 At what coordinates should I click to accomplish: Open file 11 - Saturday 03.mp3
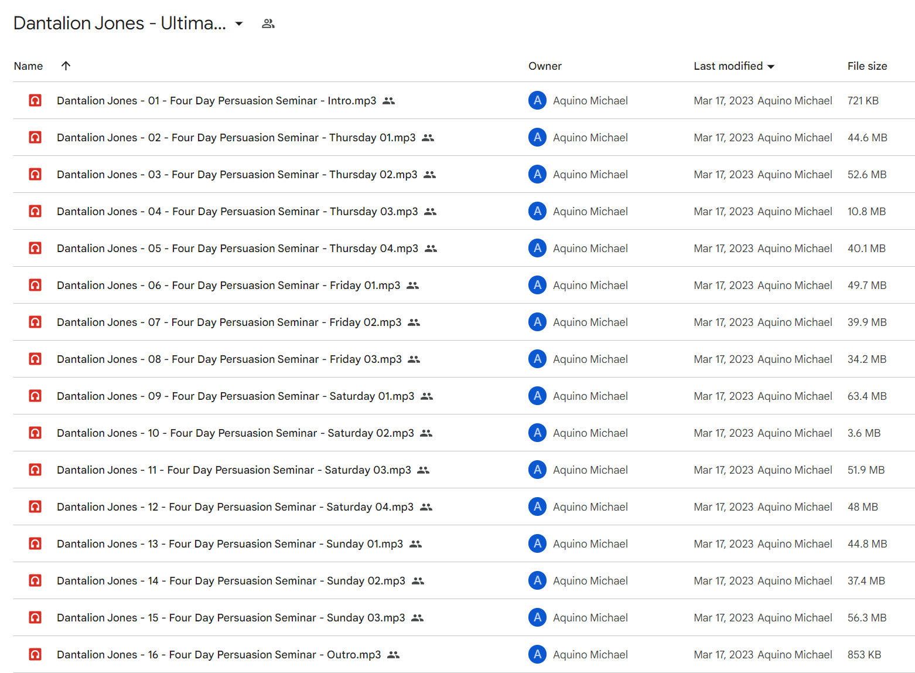pos(234,470)
